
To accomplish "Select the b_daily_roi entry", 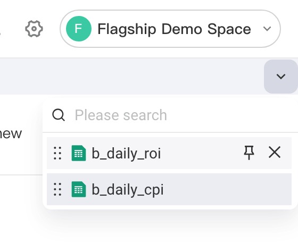I will coord(169,153).
